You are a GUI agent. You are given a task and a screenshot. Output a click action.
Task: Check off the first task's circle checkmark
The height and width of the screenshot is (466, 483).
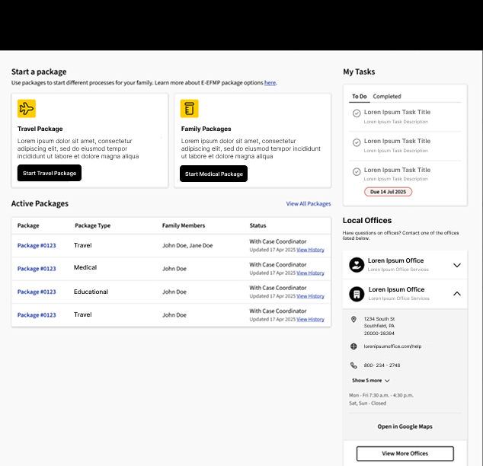click(x=357, y=113)
